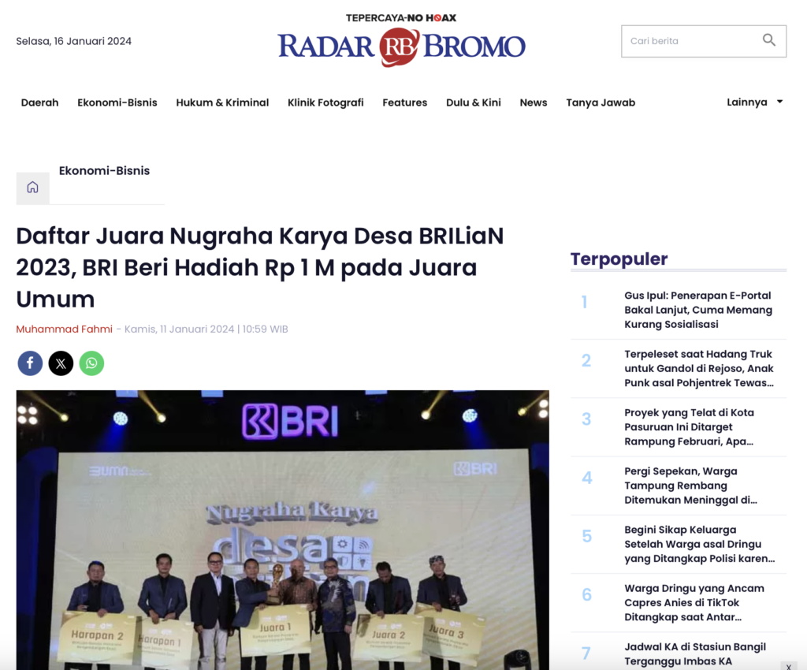Open the Daerah menu section

[39, 102]
